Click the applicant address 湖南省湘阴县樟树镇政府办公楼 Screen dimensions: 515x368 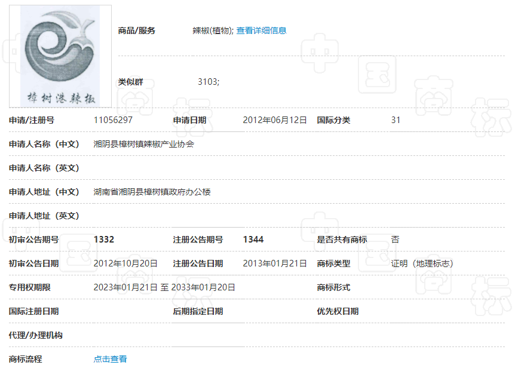pyautogui.click(x=152, y=192)
